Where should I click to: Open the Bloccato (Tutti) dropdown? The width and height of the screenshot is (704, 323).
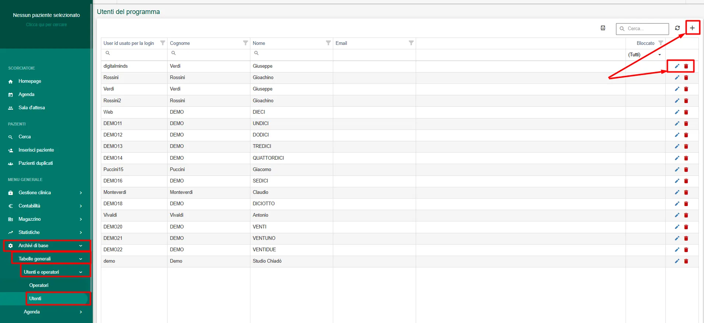[645, 55]
